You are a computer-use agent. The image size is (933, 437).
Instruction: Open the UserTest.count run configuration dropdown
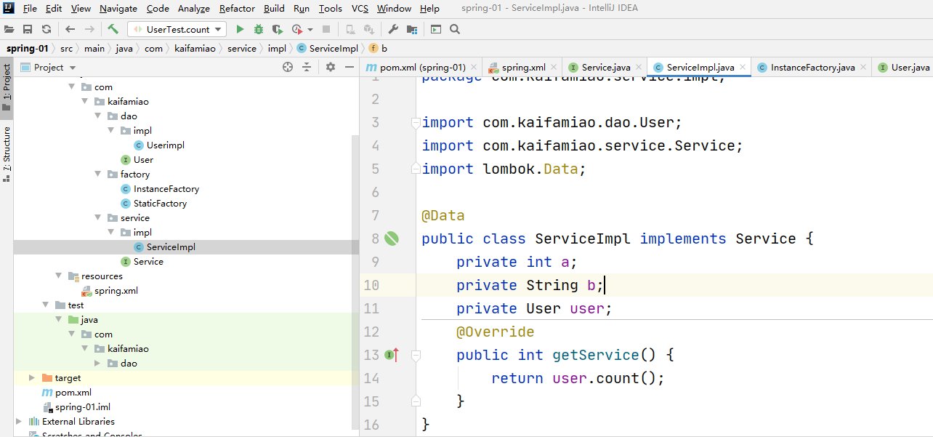tap(177, 30)
